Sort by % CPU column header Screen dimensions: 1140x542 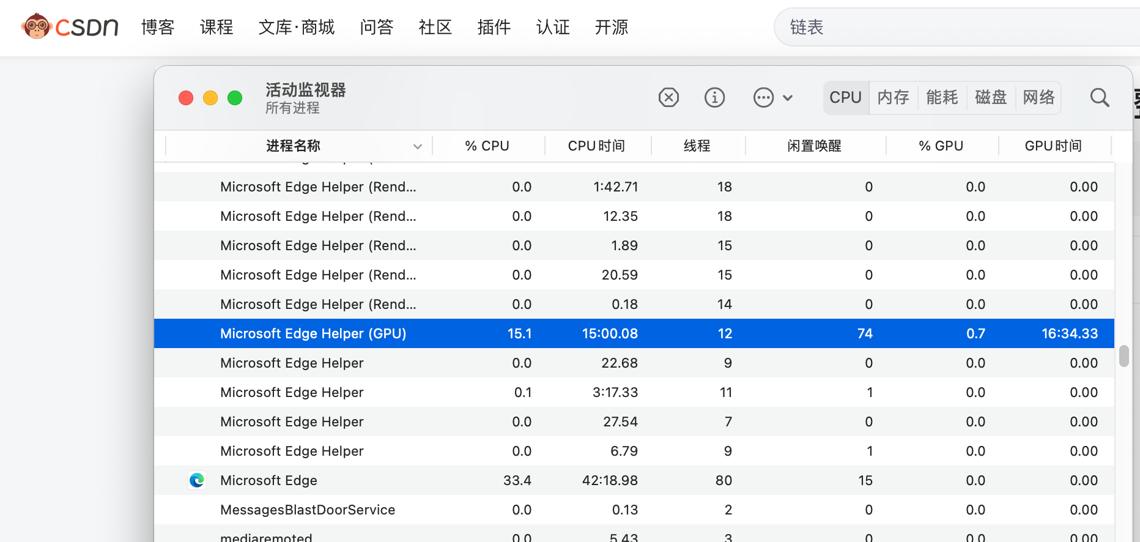point(487,146)
